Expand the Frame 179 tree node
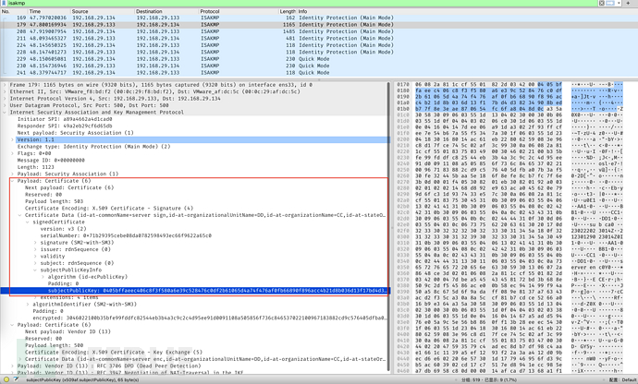The width and height of the screenshot is (638, 384). click(x=5, y=85)
